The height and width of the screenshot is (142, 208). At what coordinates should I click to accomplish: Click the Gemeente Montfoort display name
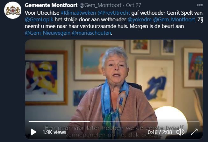[51, 5]
